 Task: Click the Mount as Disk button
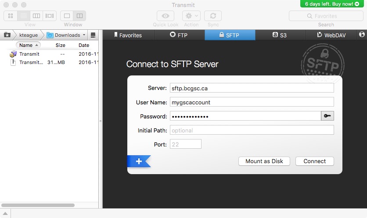[264, 161]
